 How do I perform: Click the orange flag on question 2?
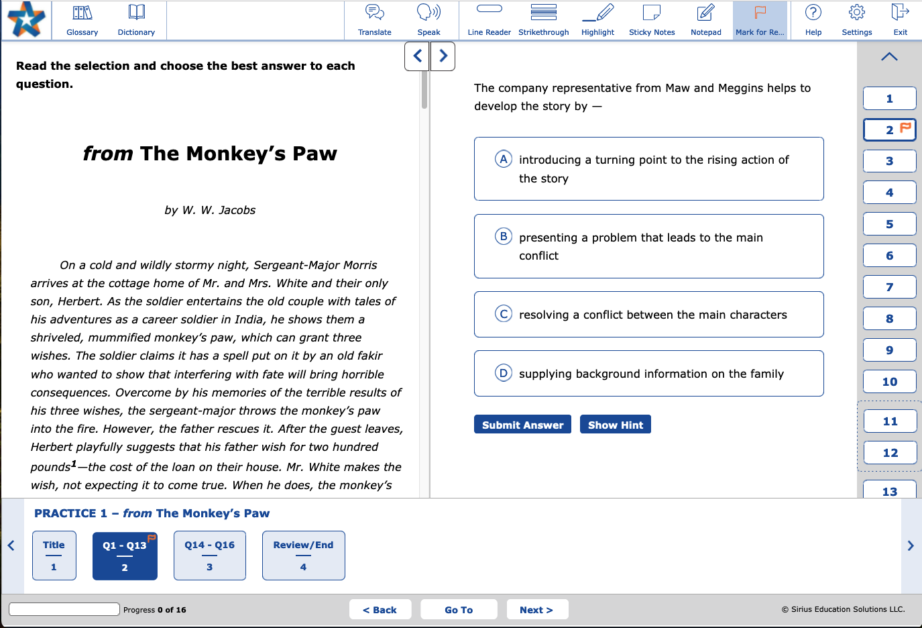pos(905,127)
